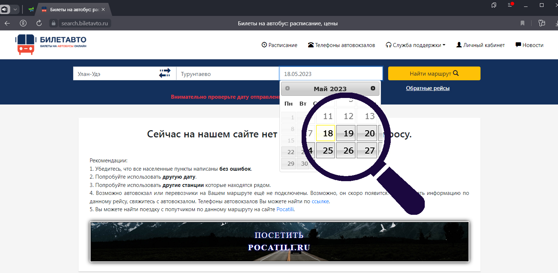The image size is (558, 273).
Task: Toggle the tab audio speaker icon
Action: click(5, 9)
